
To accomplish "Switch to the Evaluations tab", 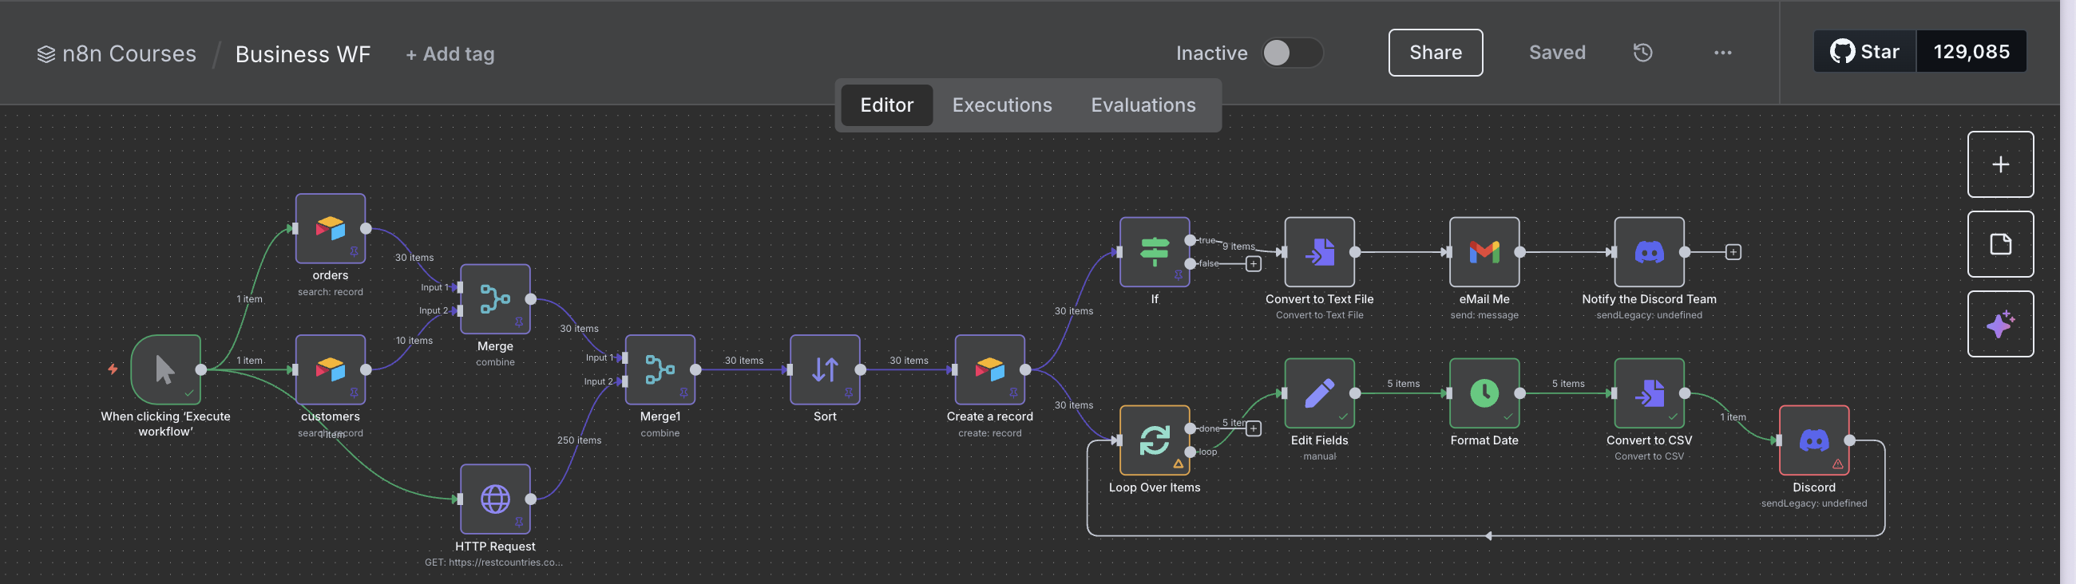I will [1142, 105].
